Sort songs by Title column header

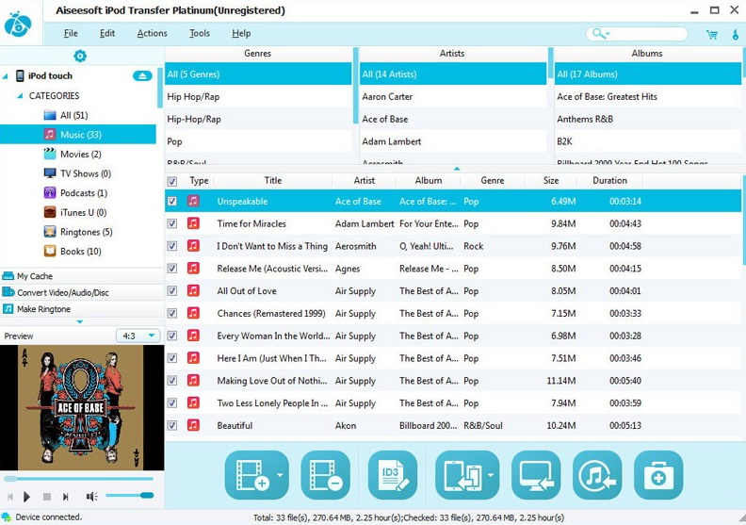(273, 181)
